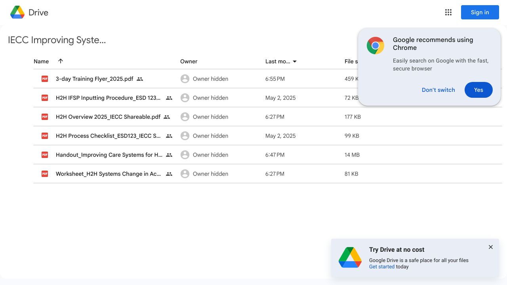Click the 81 KB file size

point(351,174)
